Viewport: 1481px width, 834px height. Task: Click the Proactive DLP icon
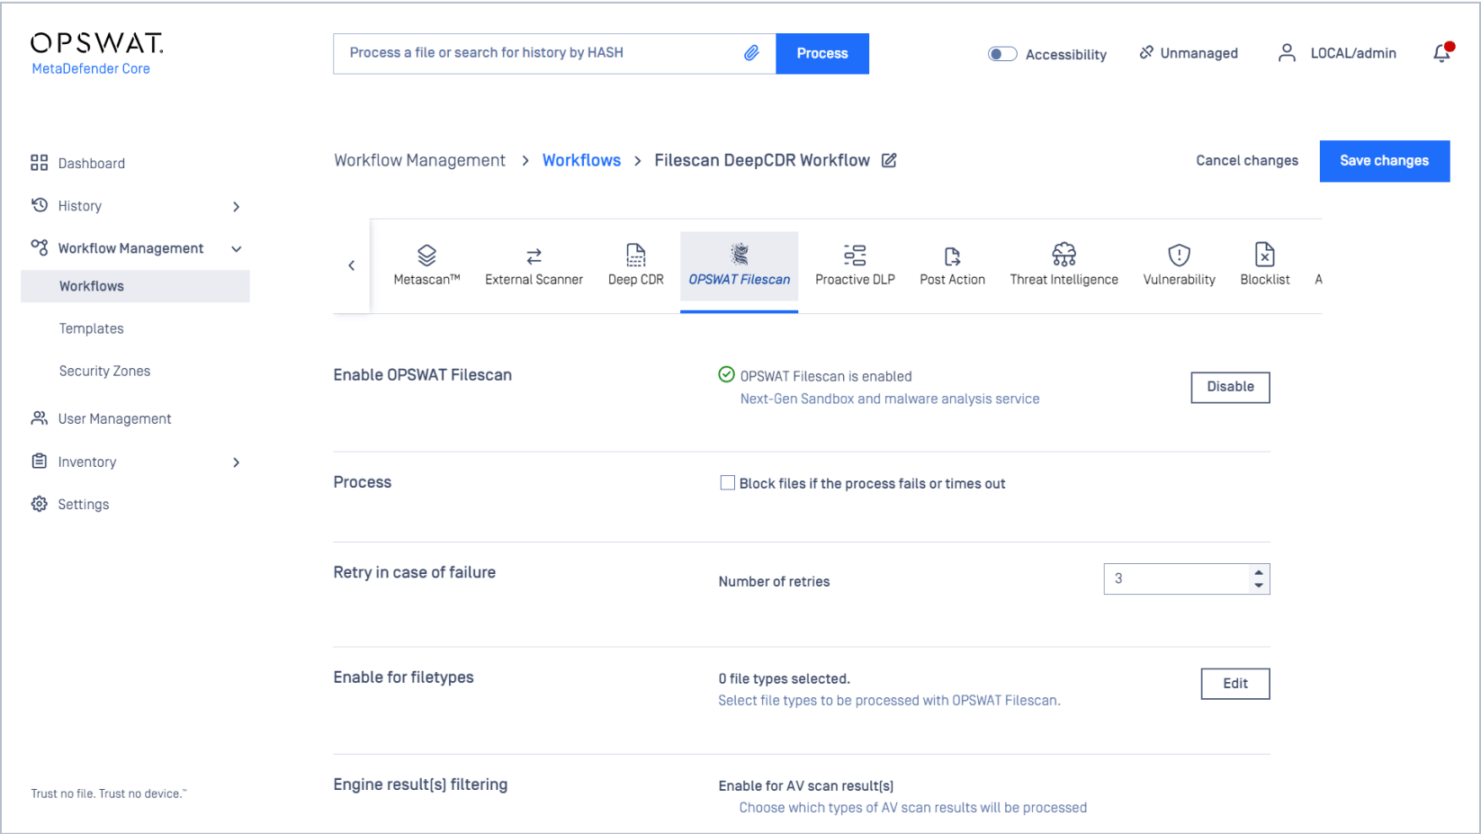tap(855, 256)
